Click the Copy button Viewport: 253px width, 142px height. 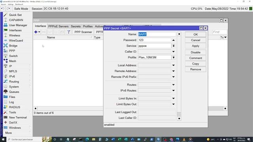(x=196, y=64)
